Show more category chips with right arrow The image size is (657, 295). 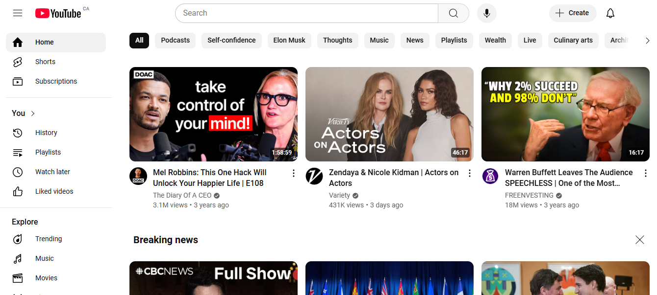point(647,41)
